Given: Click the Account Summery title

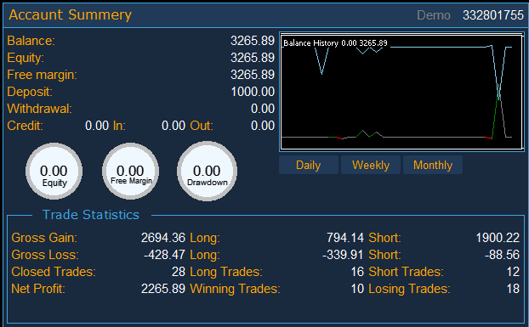Looking at the screenshot, I should 71,14.
